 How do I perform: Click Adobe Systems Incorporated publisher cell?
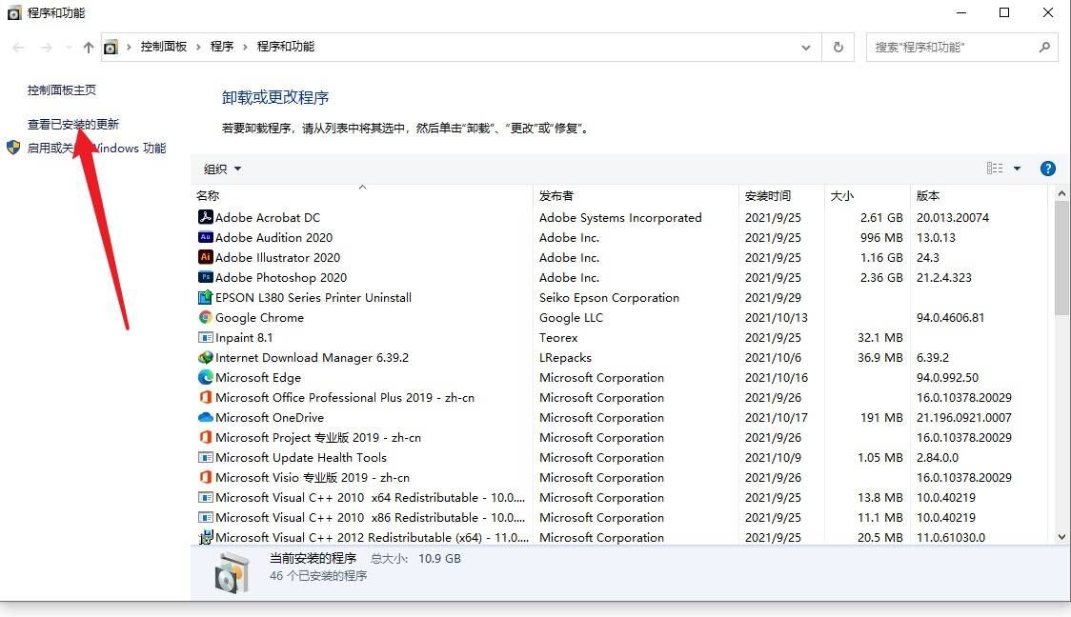click(x=620, y=218)
